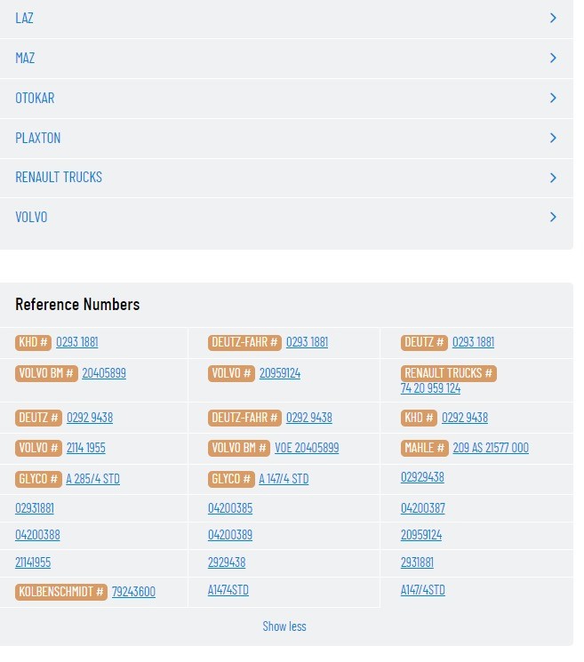Image resolution: width=584 pixels, height=662 pixels.
Task: Open reference number A147/4STD
Action: point(423,590)
